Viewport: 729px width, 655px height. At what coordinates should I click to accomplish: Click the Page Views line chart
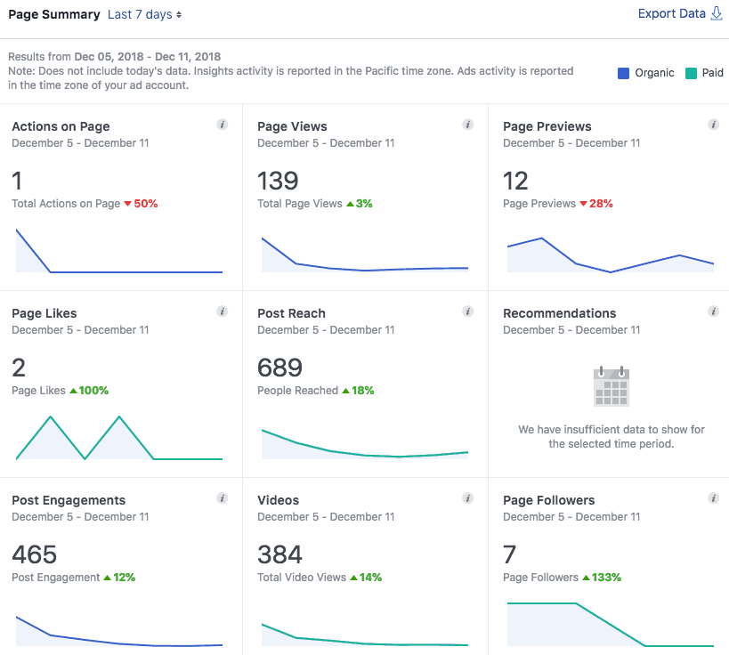(365, 255)
